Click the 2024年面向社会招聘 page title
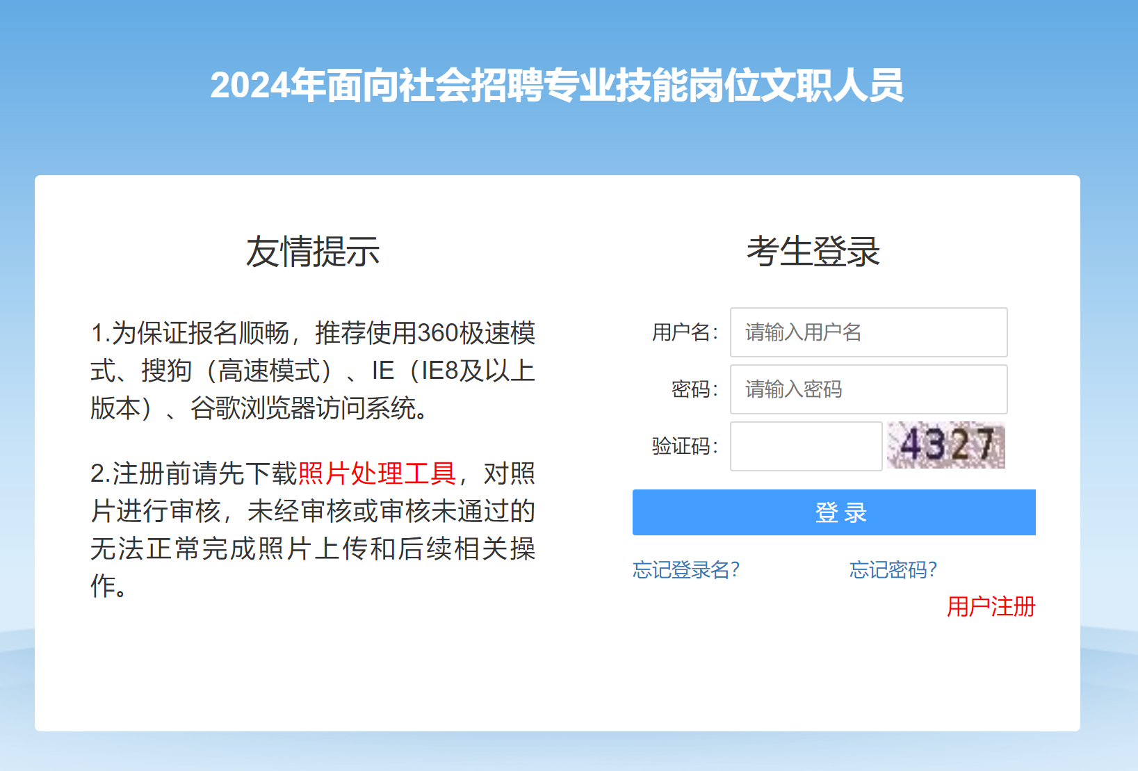 click(557, 86)
